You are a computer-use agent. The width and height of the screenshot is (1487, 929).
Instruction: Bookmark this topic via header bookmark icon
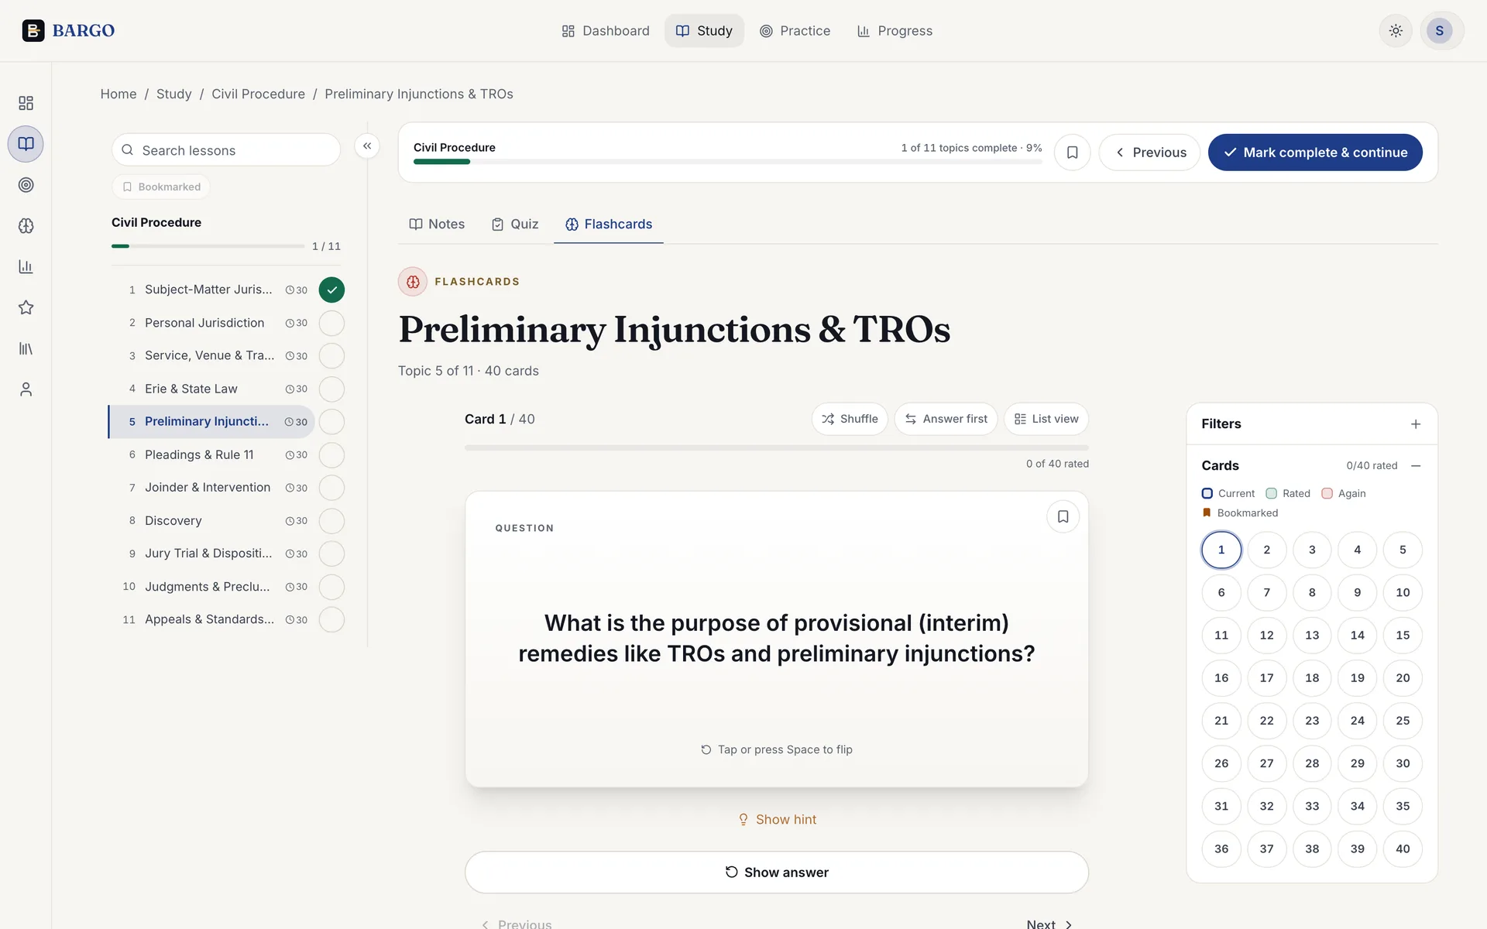[x=1072, y=153]
